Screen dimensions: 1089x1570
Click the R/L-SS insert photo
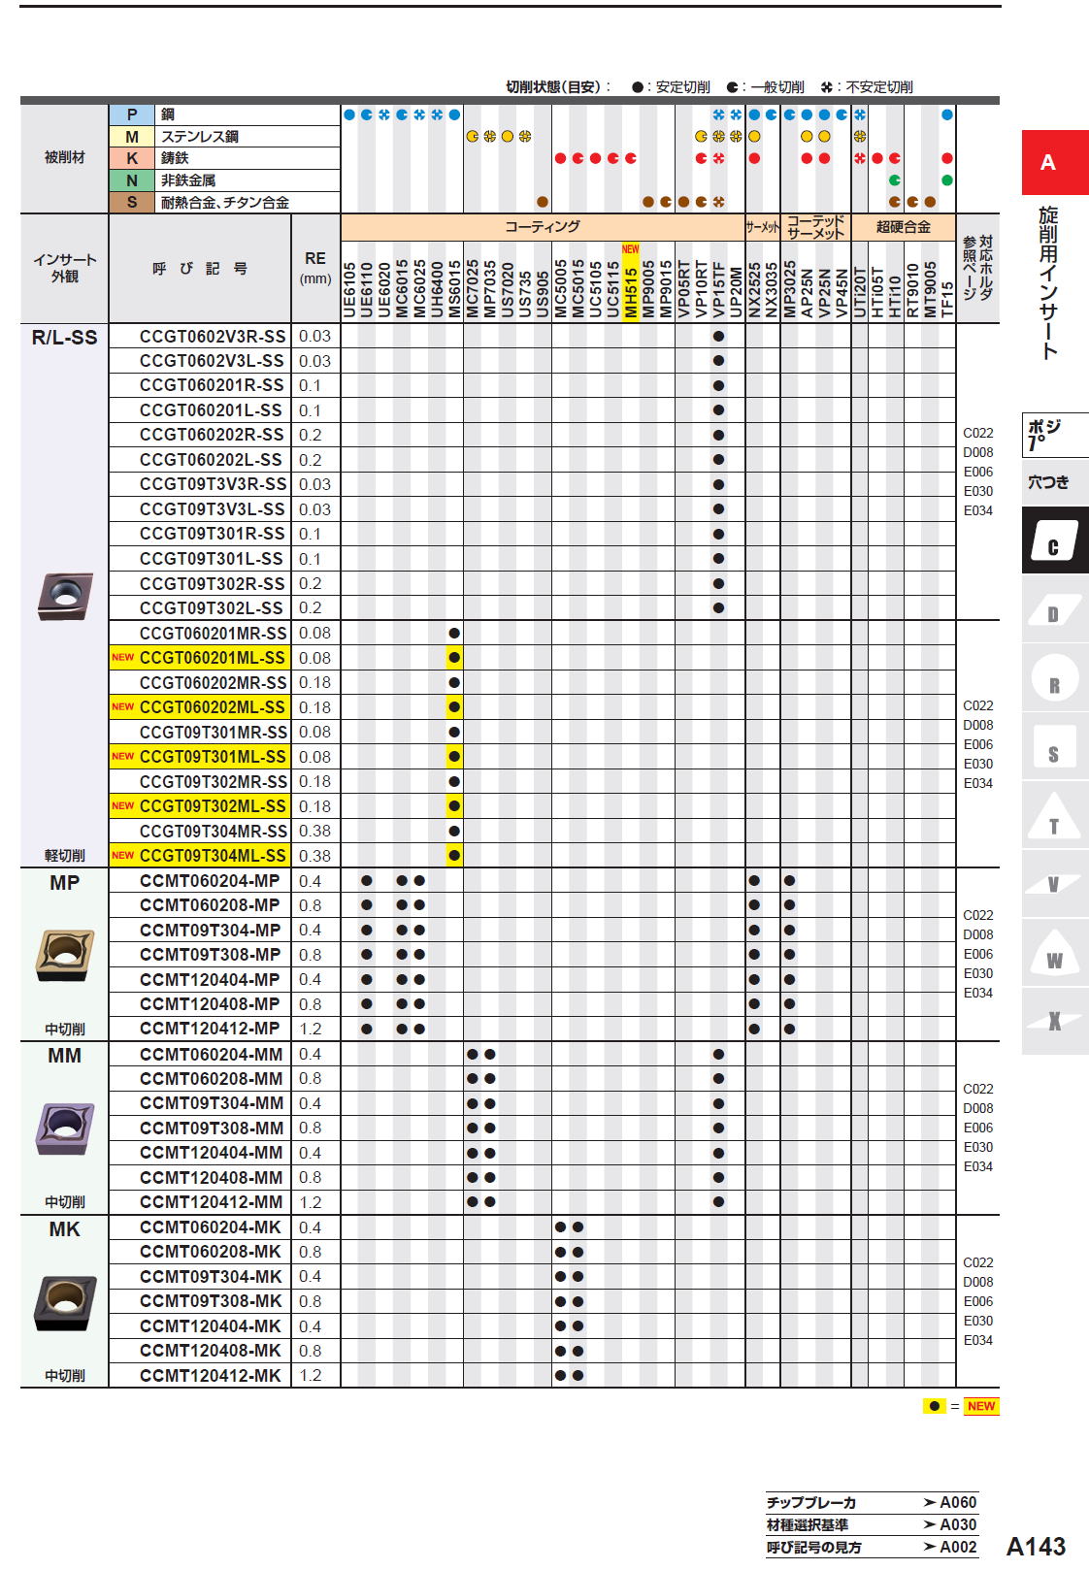pos(65,595)
